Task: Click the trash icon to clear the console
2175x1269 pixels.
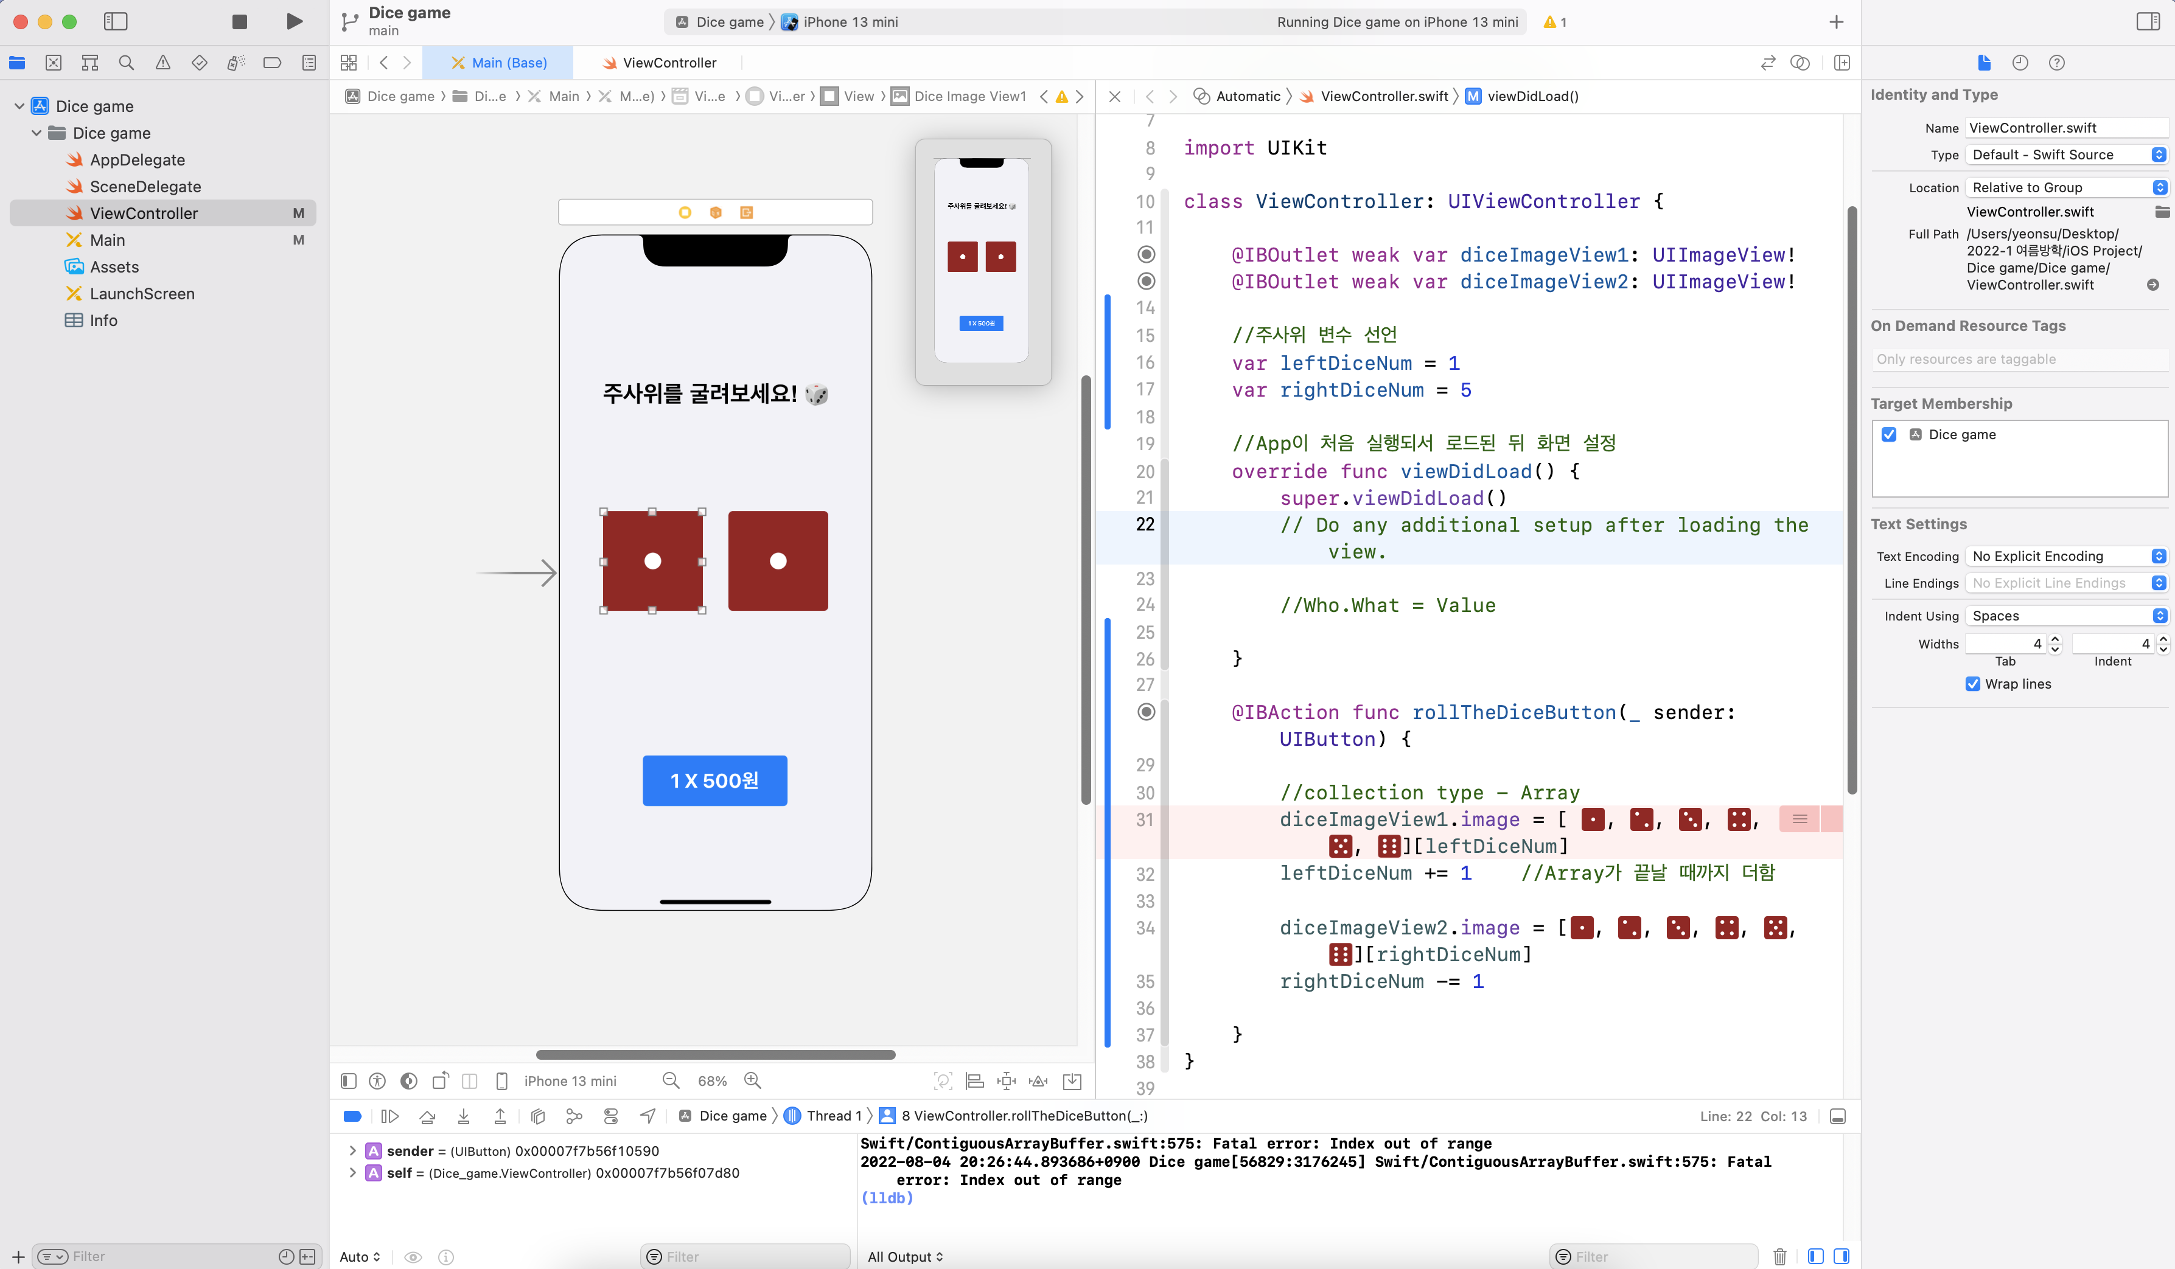Action: tap(1779, 1256)
